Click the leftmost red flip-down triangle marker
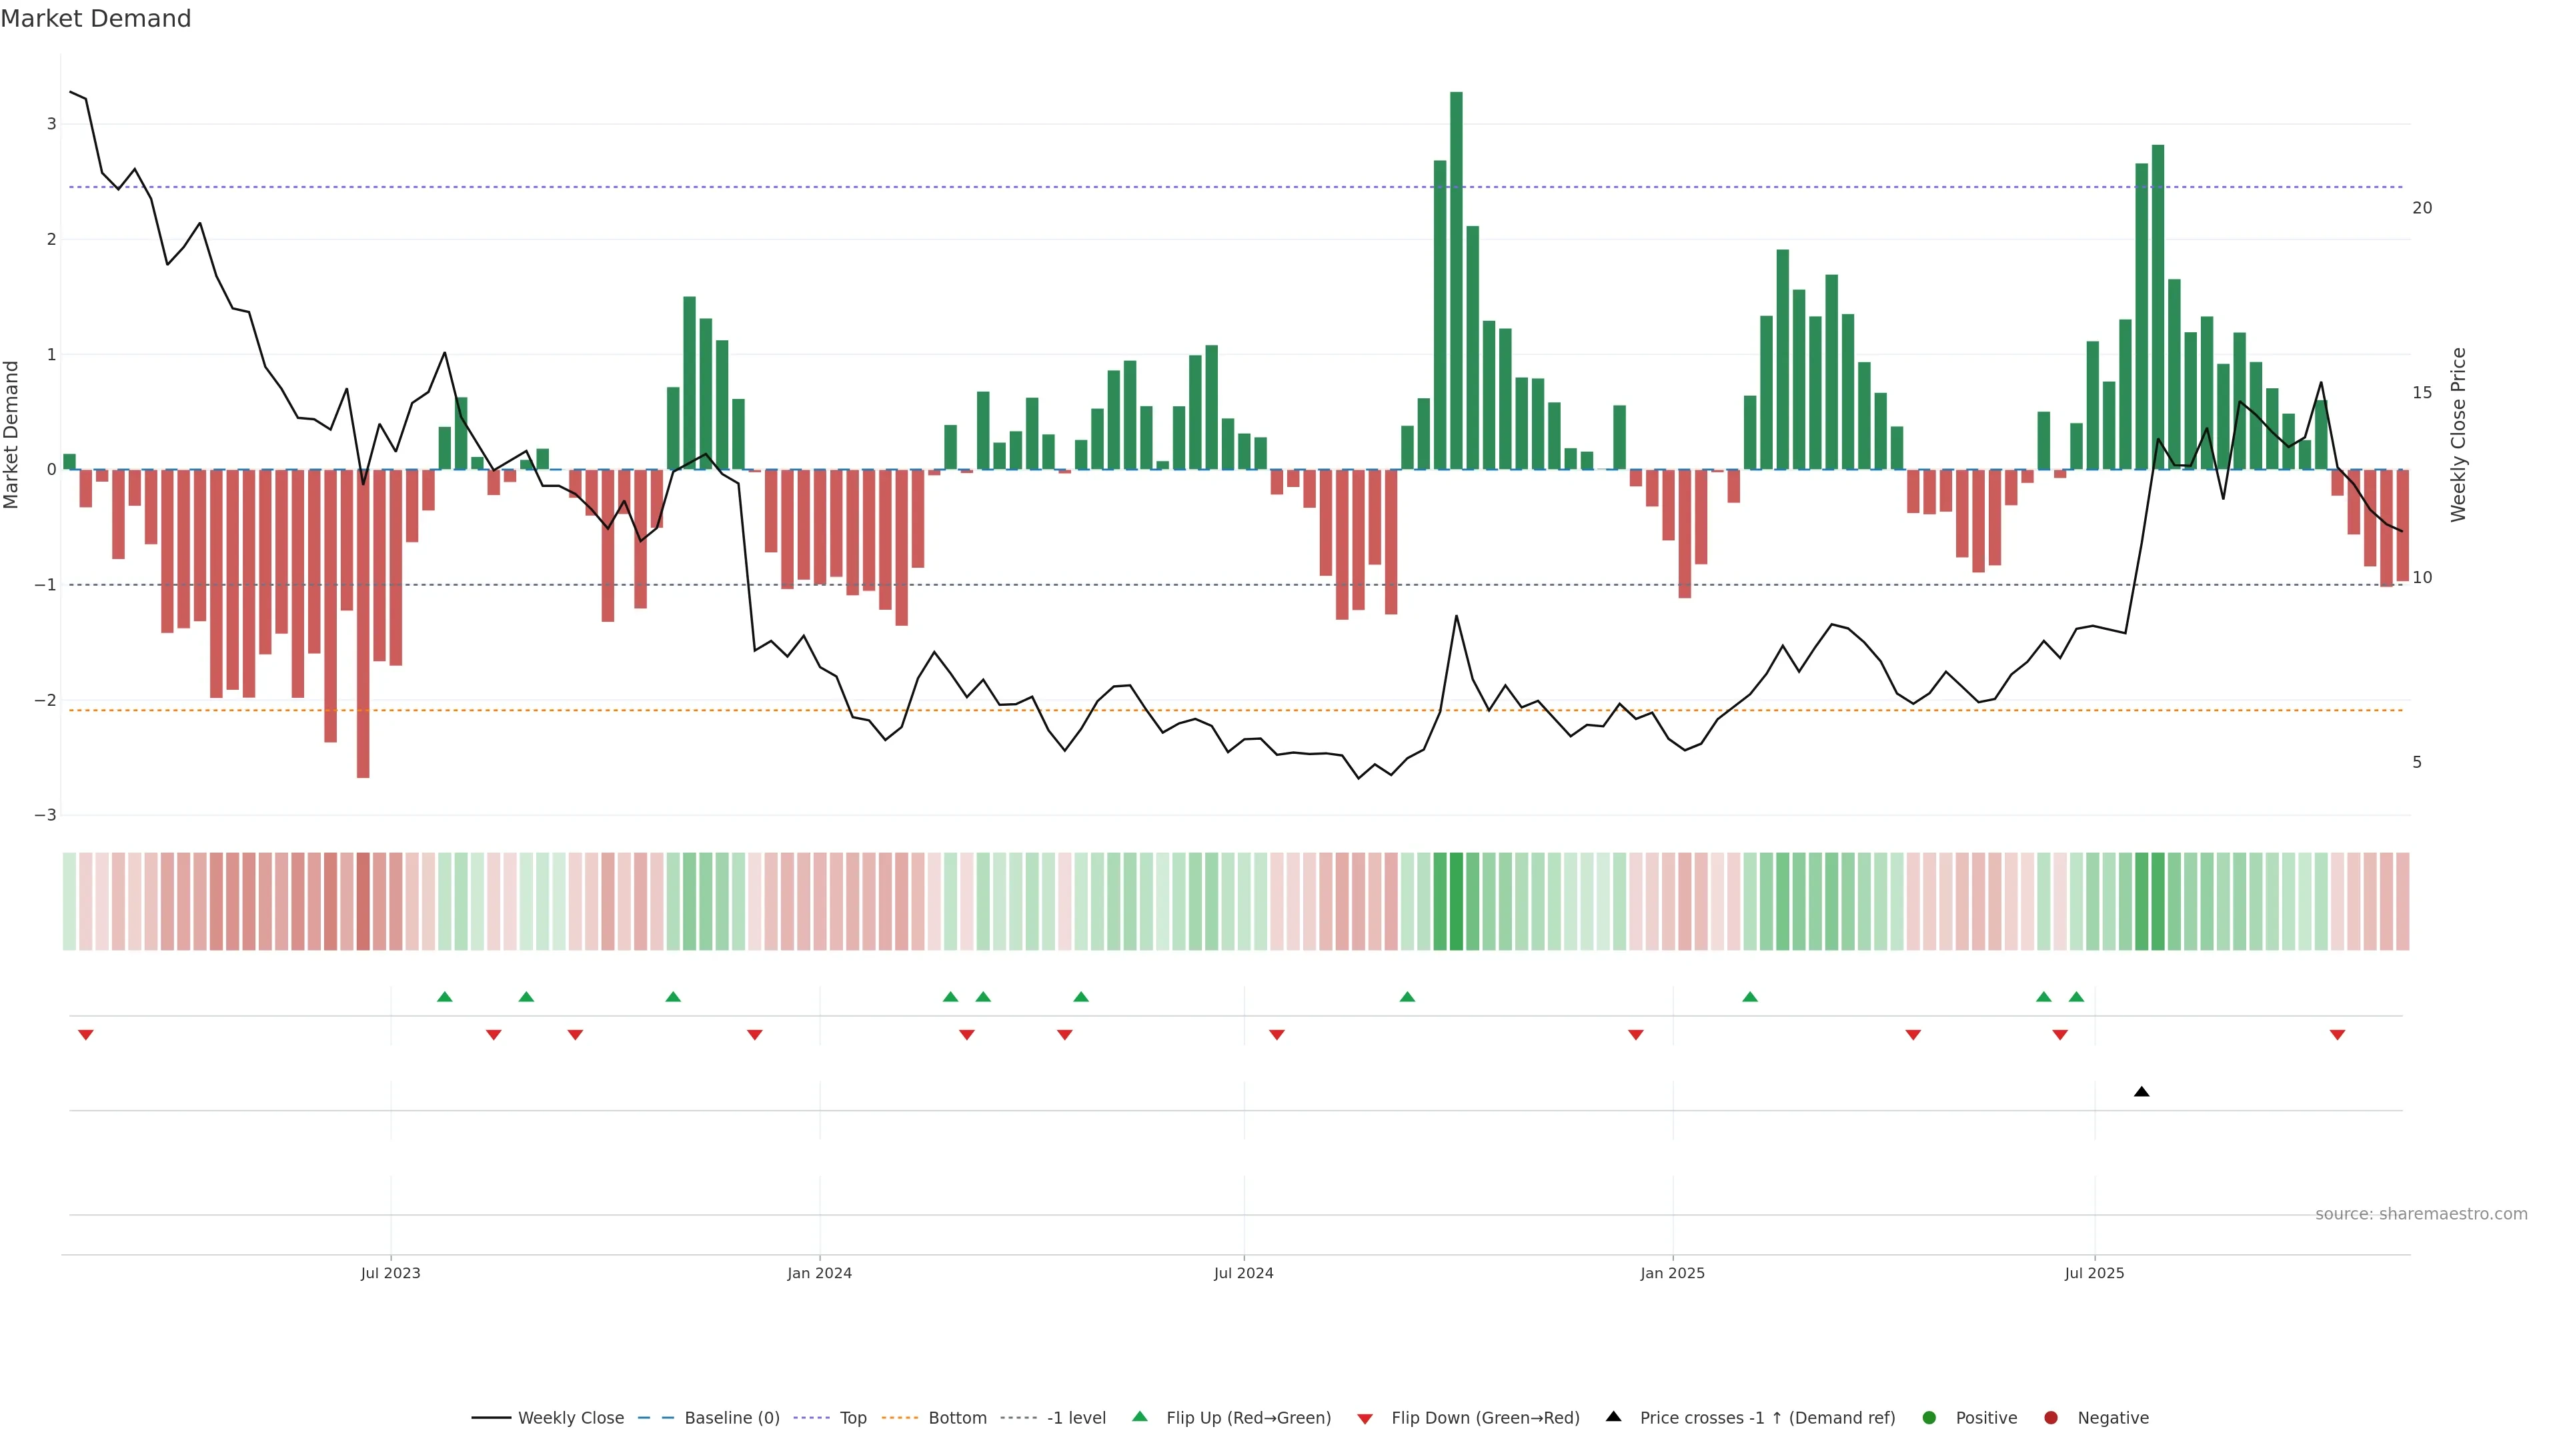 point(85,1035)
